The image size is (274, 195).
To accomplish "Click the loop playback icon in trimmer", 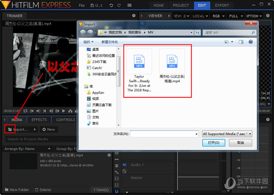I will pyautogui.click(x=25, y=111).
